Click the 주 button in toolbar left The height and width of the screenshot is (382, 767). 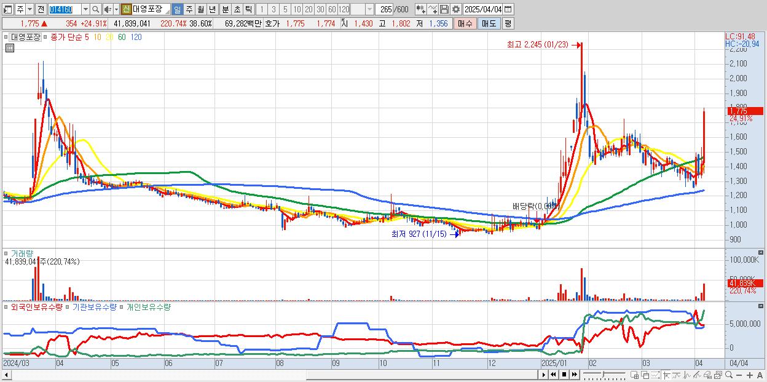(x=20, y=10)
